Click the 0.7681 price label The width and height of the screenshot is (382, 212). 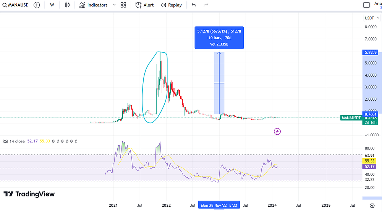point(371,114)
